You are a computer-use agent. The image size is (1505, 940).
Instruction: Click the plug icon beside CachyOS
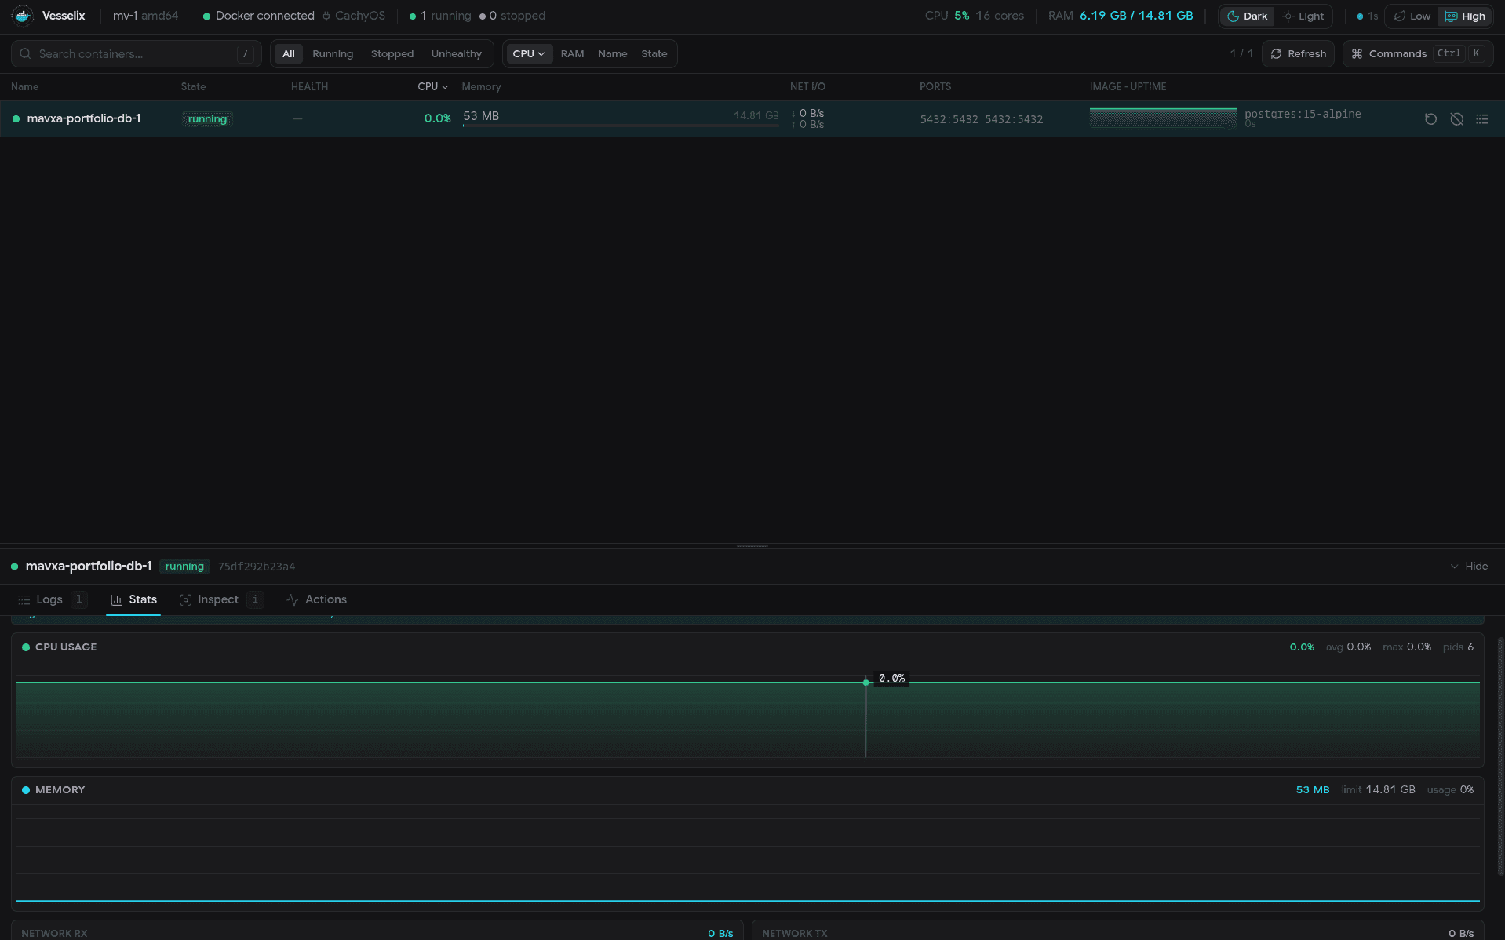326,16
